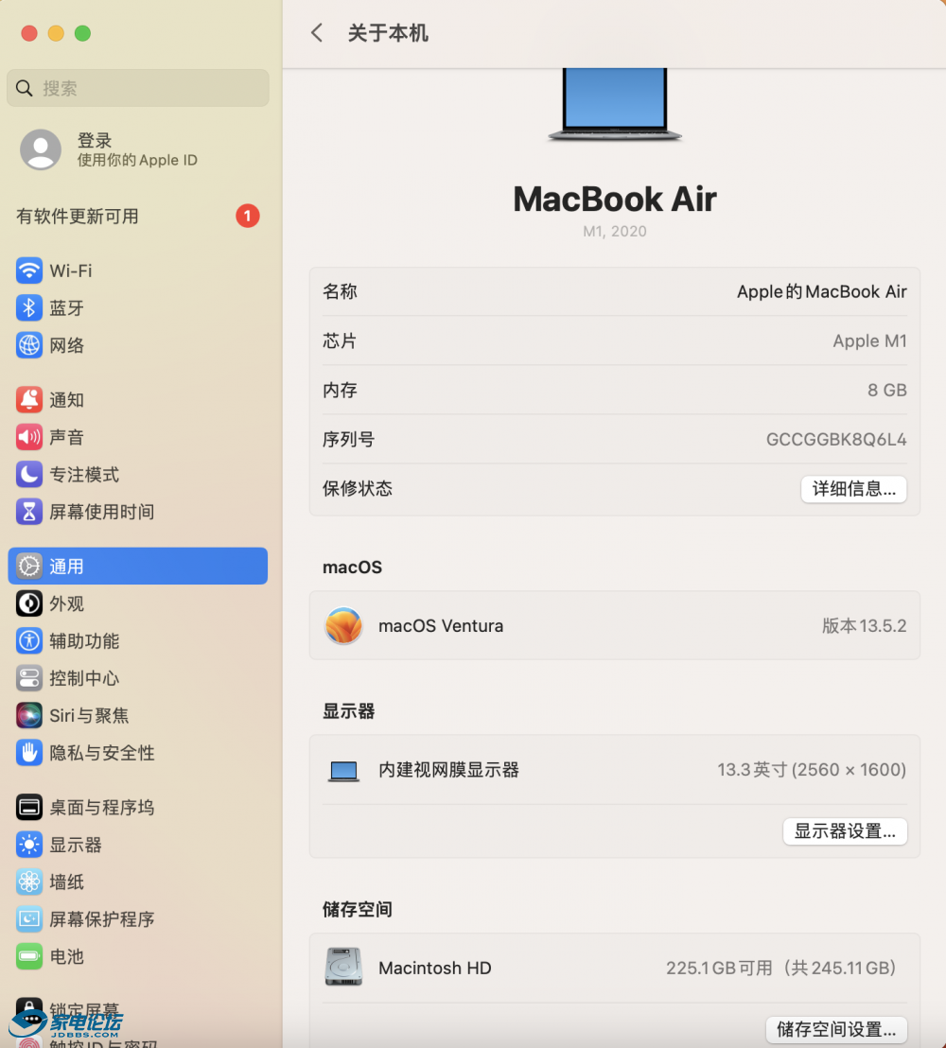The height and width of the screenshot is (1048, 946).
Task: Open 隐私与安全性 hand icon
Action: [x=28, y=753]
